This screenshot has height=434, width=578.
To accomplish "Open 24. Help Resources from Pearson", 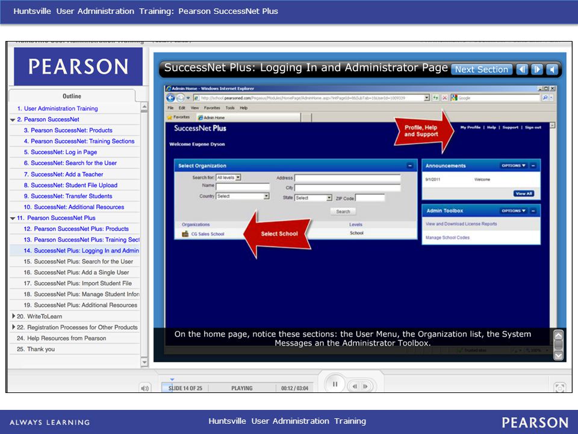I will 61,338.
